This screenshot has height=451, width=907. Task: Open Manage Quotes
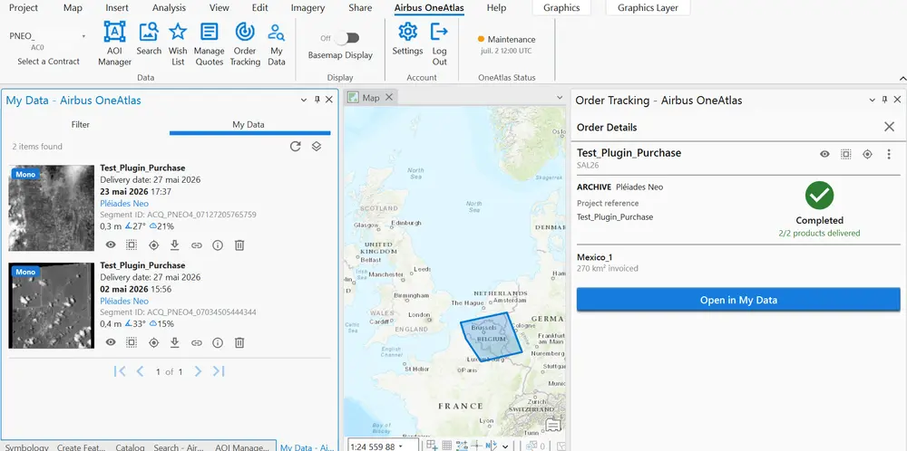click(x=209, y=43)
